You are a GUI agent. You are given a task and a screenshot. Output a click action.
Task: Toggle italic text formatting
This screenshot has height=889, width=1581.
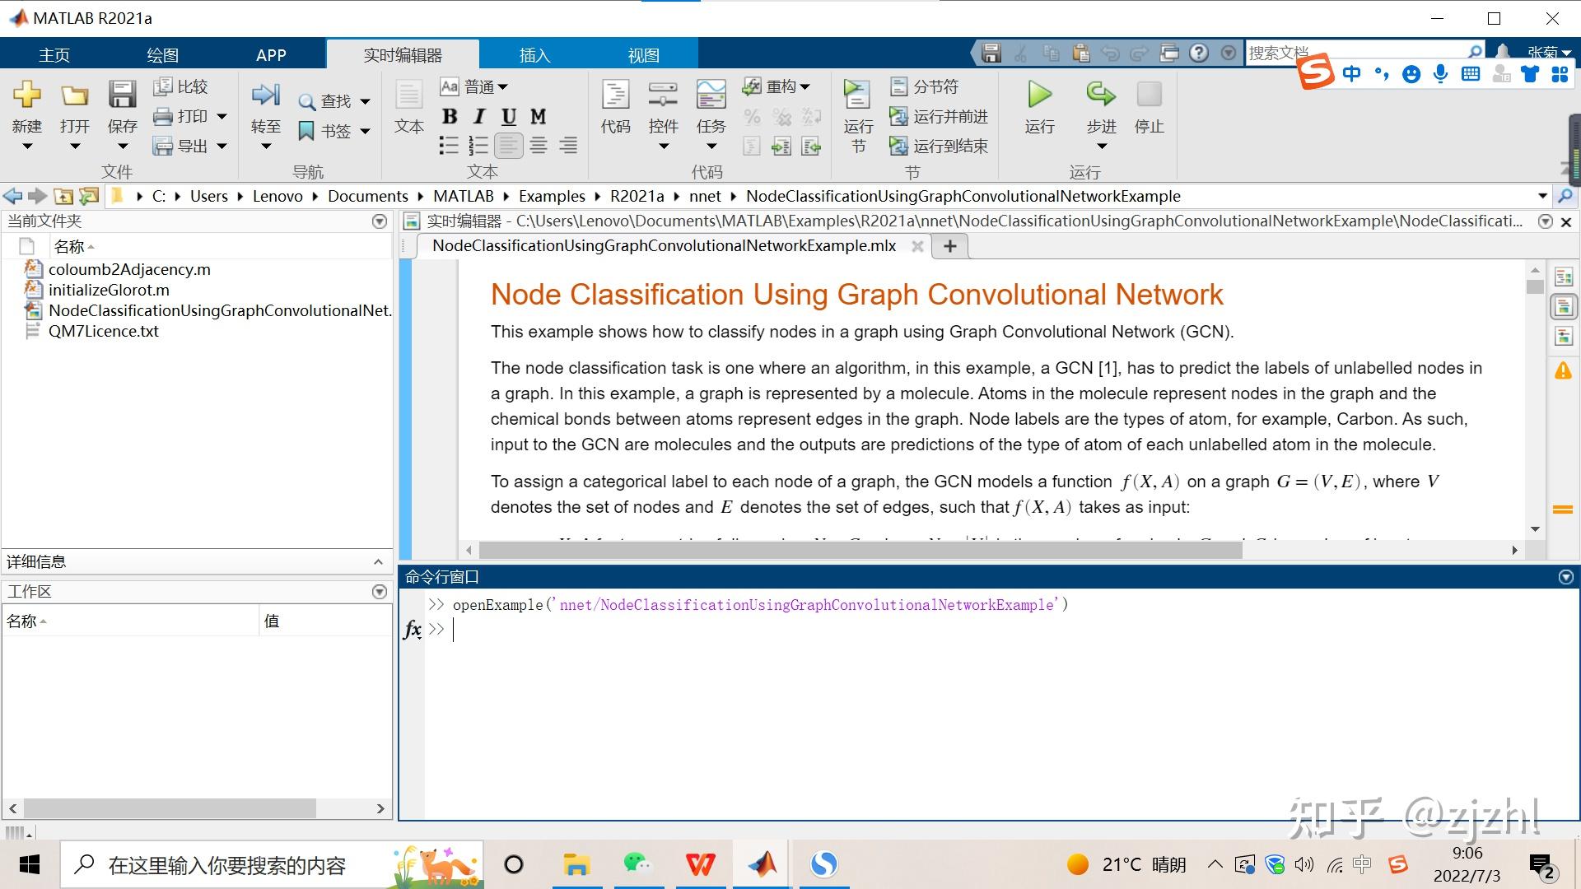tap(479, 117)
